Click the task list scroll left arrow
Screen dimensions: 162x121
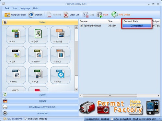click(81, 96)
